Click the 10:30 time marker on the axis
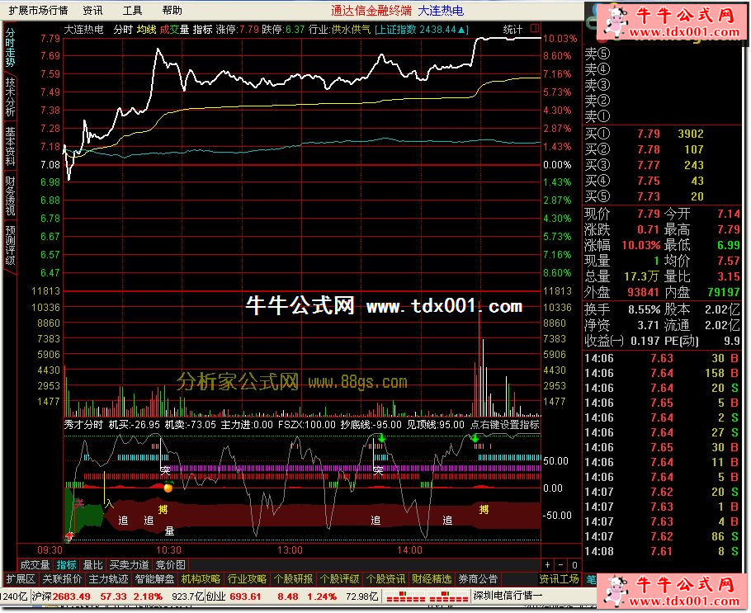The height and width of the screenshot is (613, 751). [168, 550]
